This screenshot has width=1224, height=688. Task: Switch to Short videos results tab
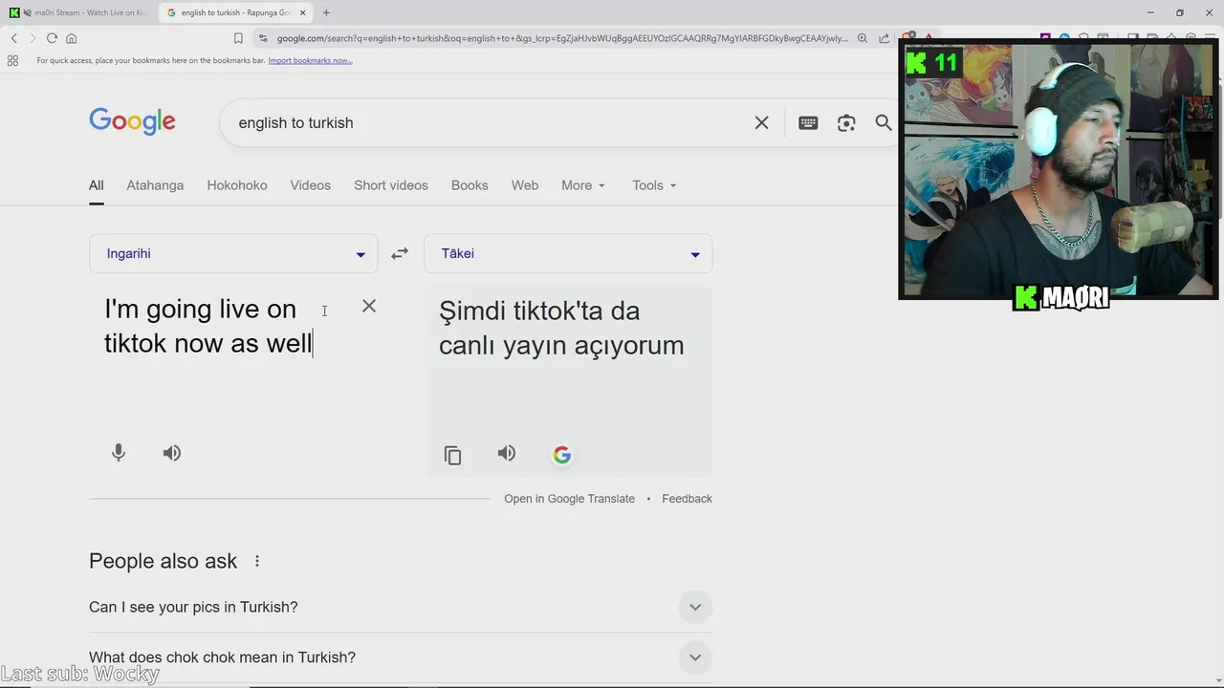[x=391, y=185]
